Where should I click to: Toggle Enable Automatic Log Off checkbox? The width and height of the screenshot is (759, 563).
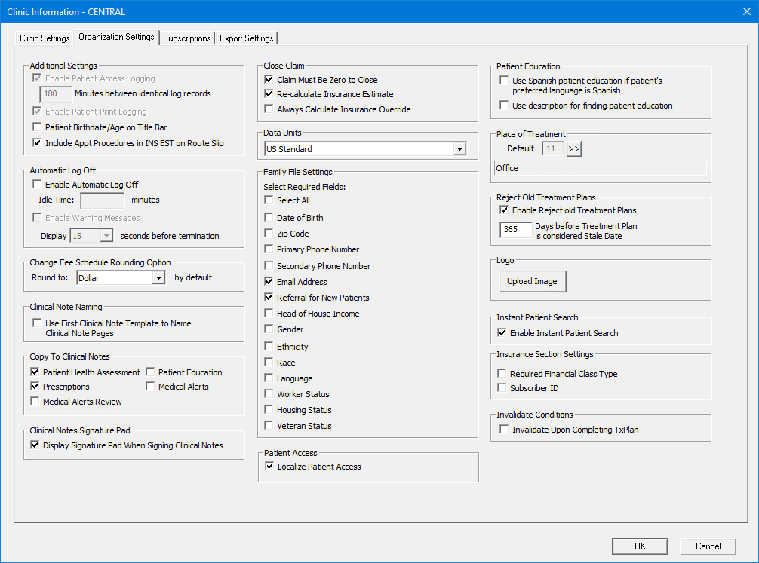37,184
